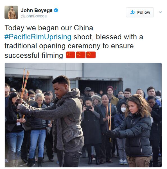Click John Boyega's profile avatar picture
This screenshot has height=169, width=167.
[11, 12]
